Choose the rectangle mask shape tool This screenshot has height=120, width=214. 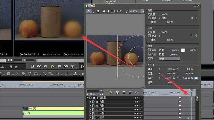click(x=112, y=11)
